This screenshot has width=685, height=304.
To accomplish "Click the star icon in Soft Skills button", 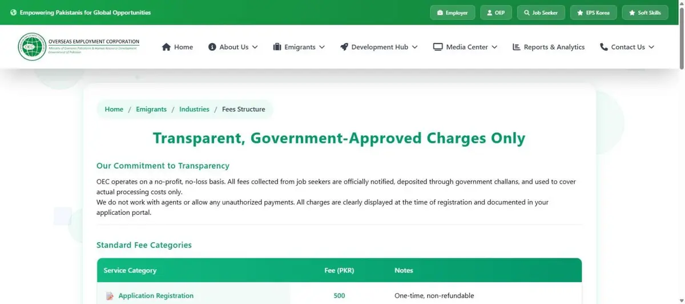I will tap(632, 13).
